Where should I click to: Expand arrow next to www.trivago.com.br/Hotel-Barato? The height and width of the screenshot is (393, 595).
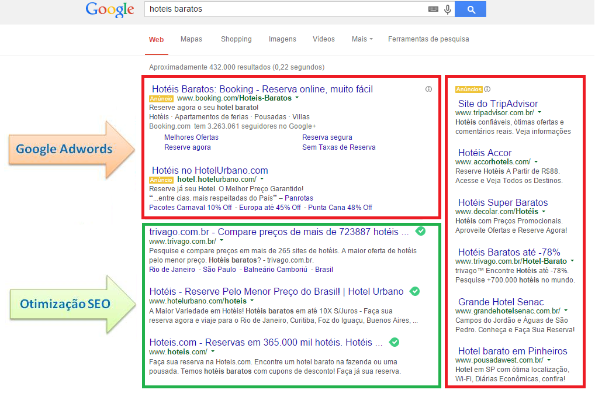tap(572, 261)
